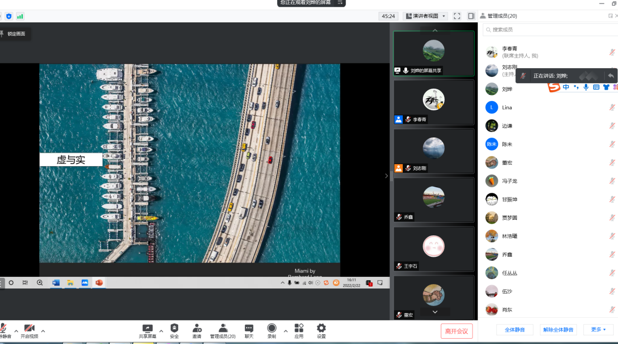Open the Apps (应用) icon
The height and width of the screenshot is (344, 618).
coord(299,330)
